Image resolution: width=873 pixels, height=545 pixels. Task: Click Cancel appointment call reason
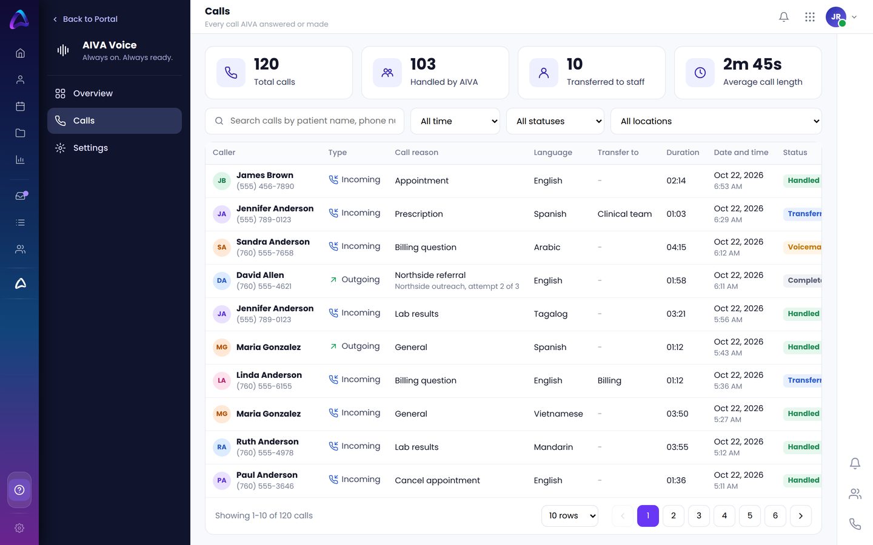point(437,480)
